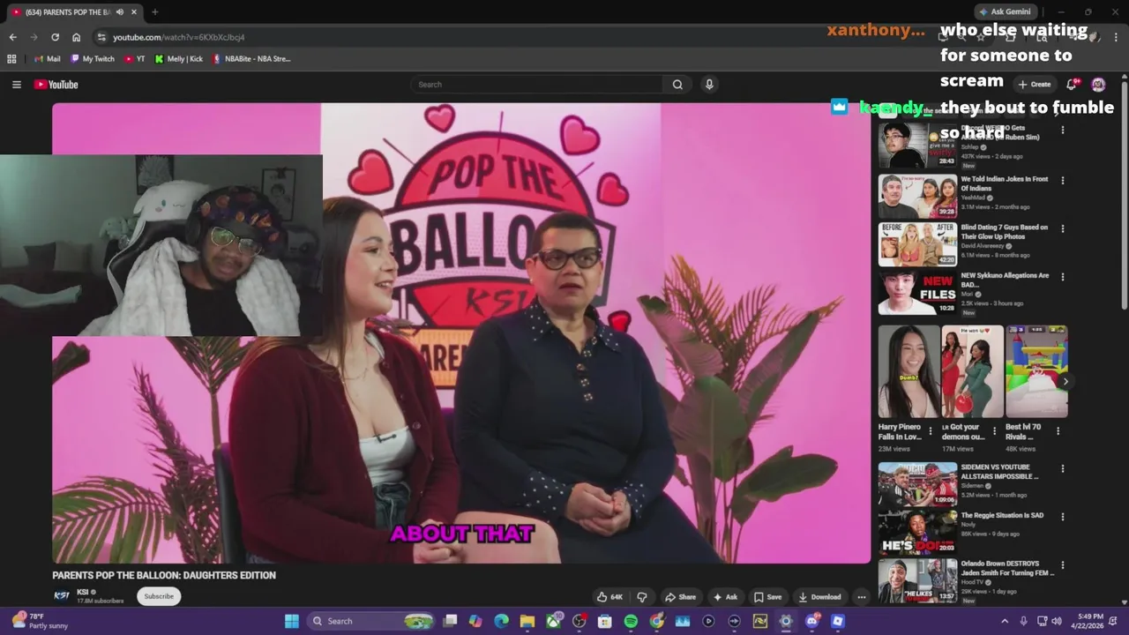Open Roblox from taskbar
Image resolution: width=1129 pixels, height=635 pixels.
837,621
